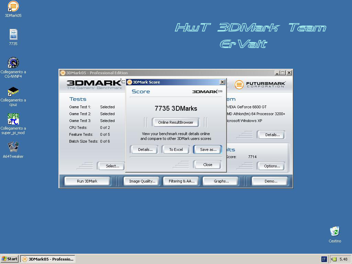This screenshot has width=352, height=264.
Task: Open the Start menu
Action: coord(10,259)
